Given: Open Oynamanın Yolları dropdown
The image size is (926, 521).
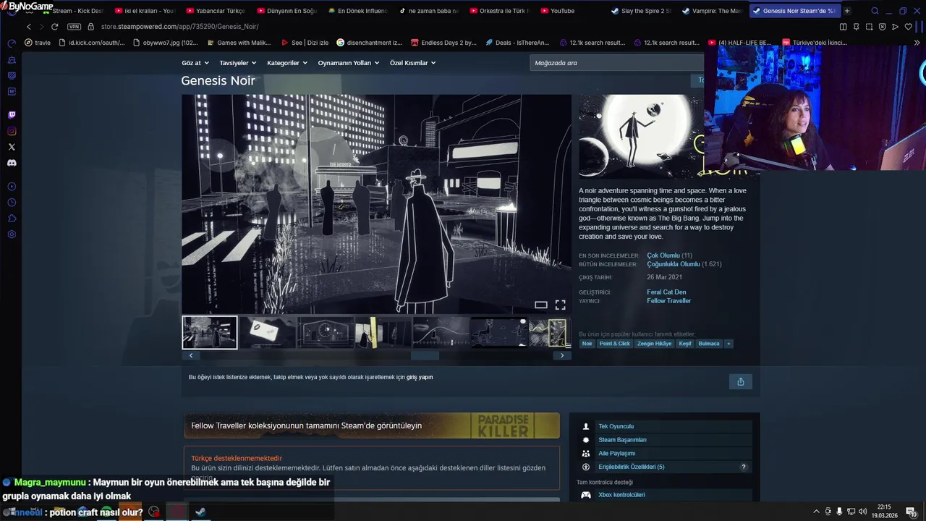Looking at the screenshot, I should tap(349, 63).
